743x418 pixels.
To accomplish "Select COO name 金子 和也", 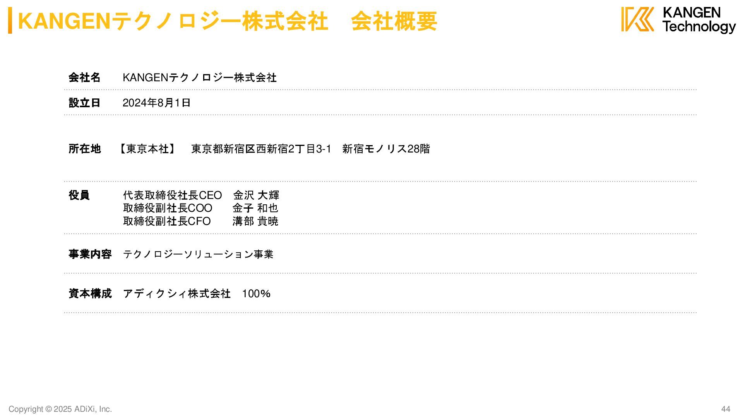I will click(x=255, y=208).
